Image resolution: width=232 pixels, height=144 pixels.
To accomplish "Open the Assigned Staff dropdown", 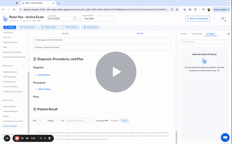I will point(97,19).
